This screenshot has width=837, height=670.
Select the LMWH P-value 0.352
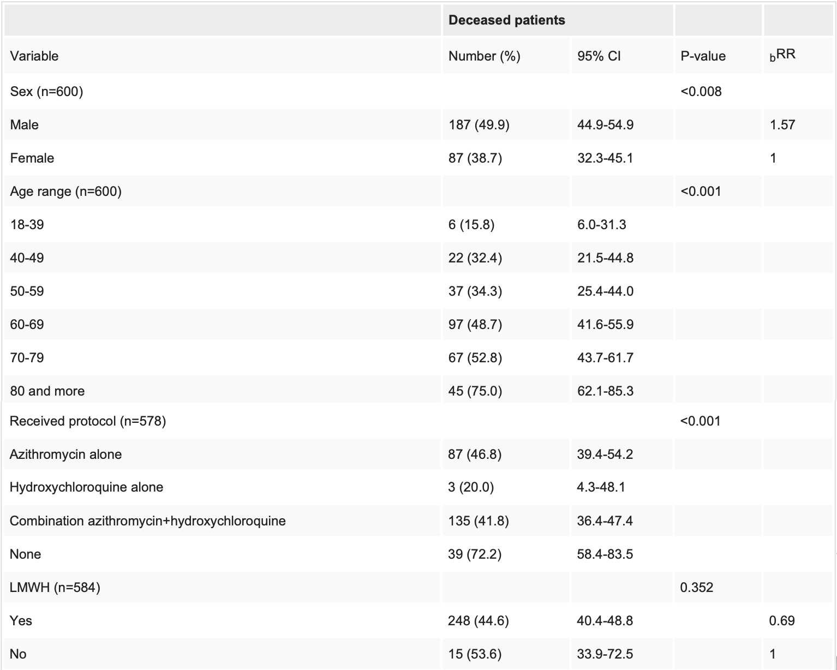tap(696, 587)
